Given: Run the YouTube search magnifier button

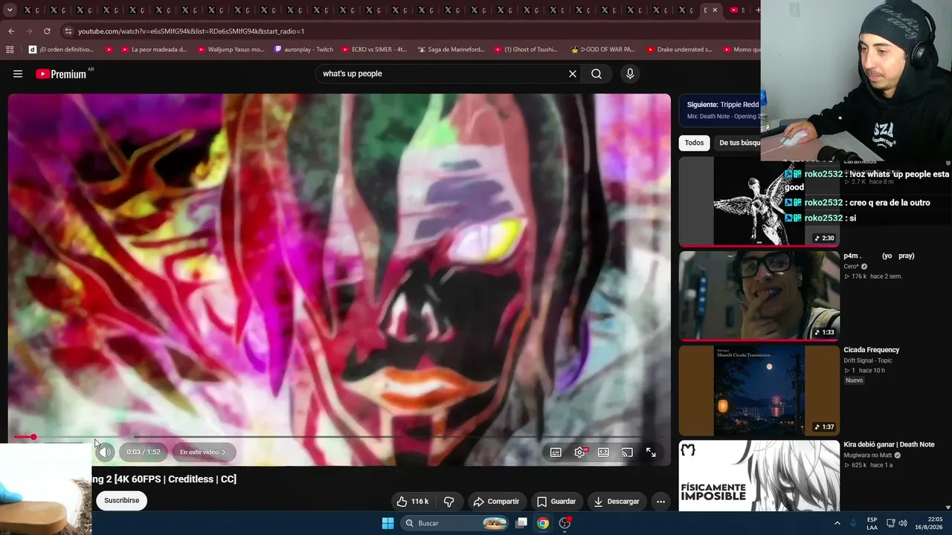Looking at the screenshot, I should (x=596, y=74).
